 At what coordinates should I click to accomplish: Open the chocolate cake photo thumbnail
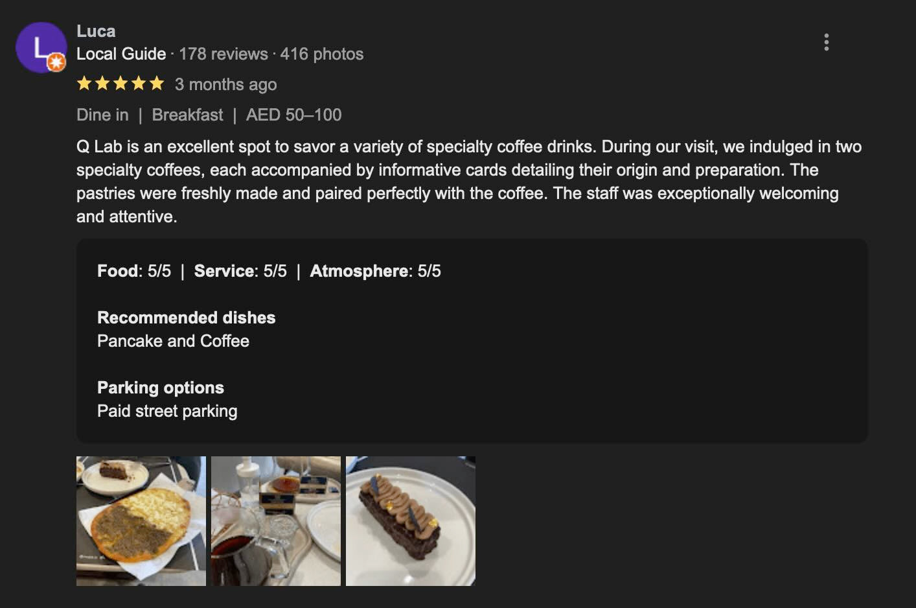(x=411, y=521)
